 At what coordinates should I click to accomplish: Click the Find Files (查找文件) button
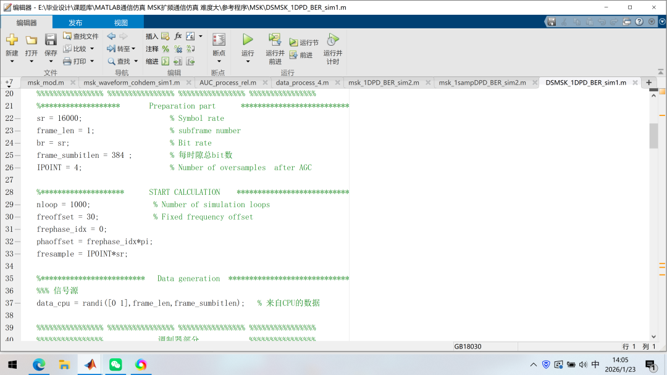(x=81, y=36)
